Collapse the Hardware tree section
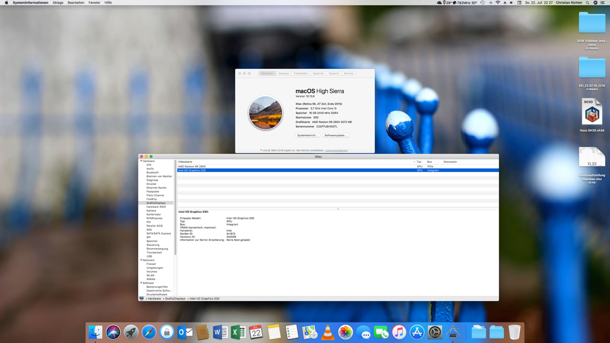 coord(141,161)
